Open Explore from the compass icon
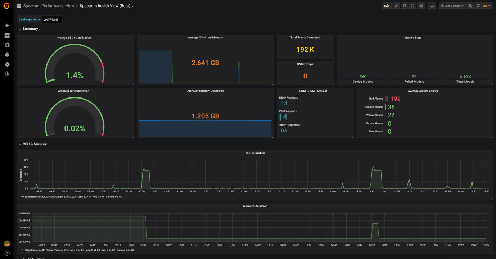 click(7, 45)
